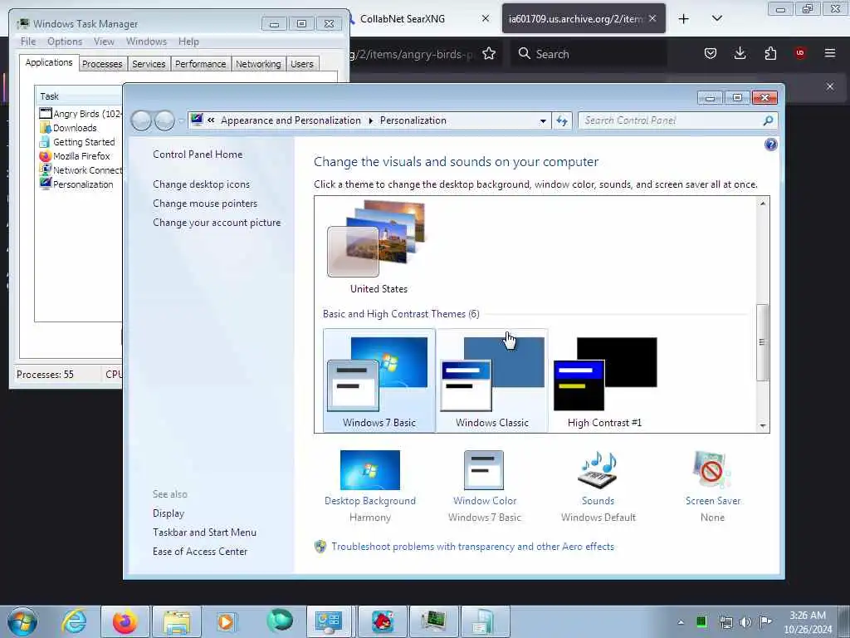Open Display under See also
Viewport: 850px width, 638px height.
pos(169,513)
